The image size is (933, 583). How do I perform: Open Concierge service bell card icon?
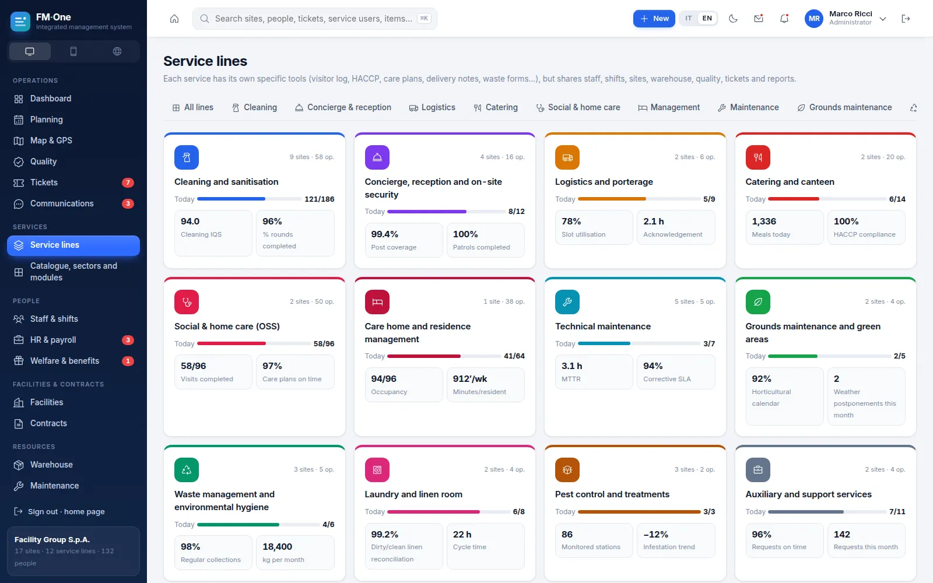click(x=377, y=157)
